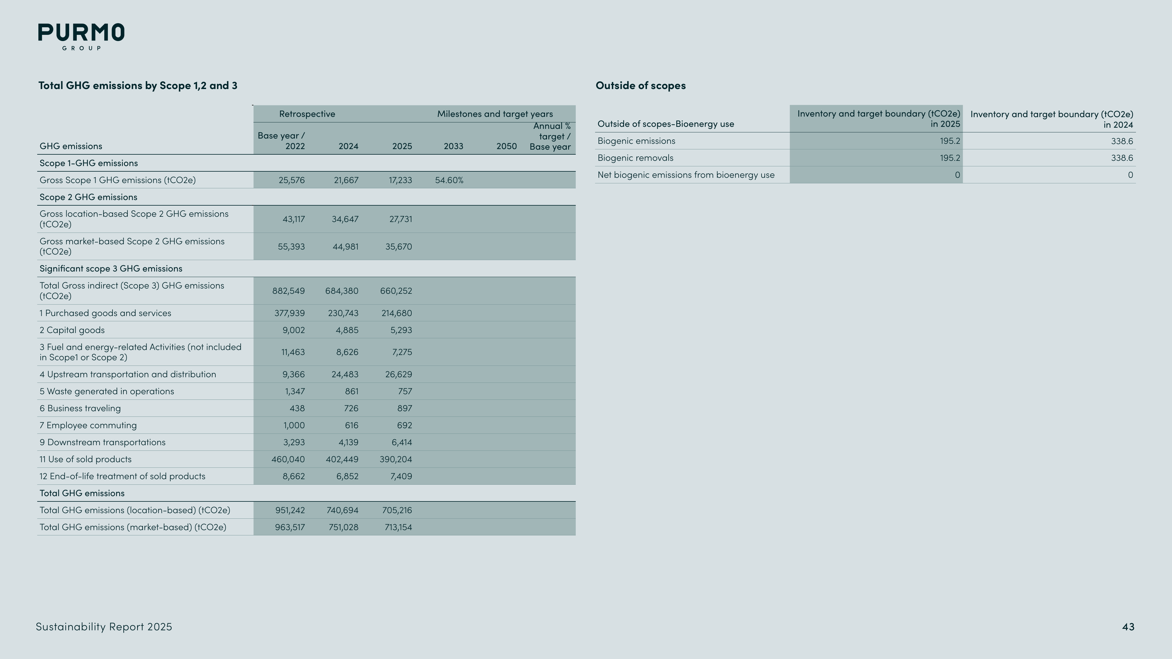This screenshot has height=659, width=1172.
Task: Click the '11 Use of sold products' label
Action: pos(86,459)
